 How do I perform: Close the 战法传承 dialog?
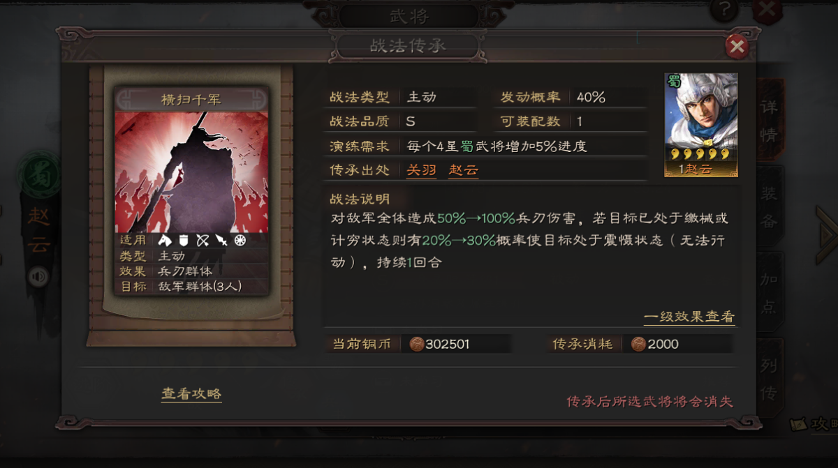click(x=736, y=47)
